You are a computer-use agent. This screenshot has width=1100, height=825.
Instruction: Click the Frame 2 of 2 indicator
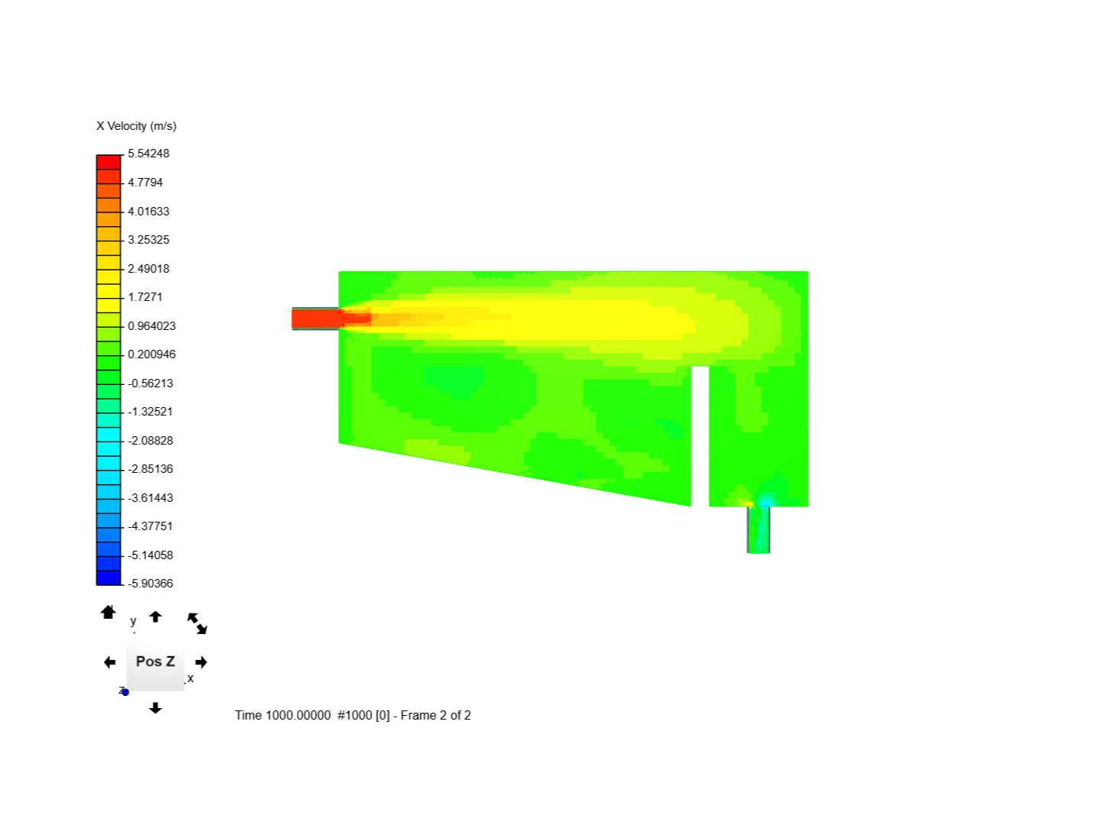(435, 716)
